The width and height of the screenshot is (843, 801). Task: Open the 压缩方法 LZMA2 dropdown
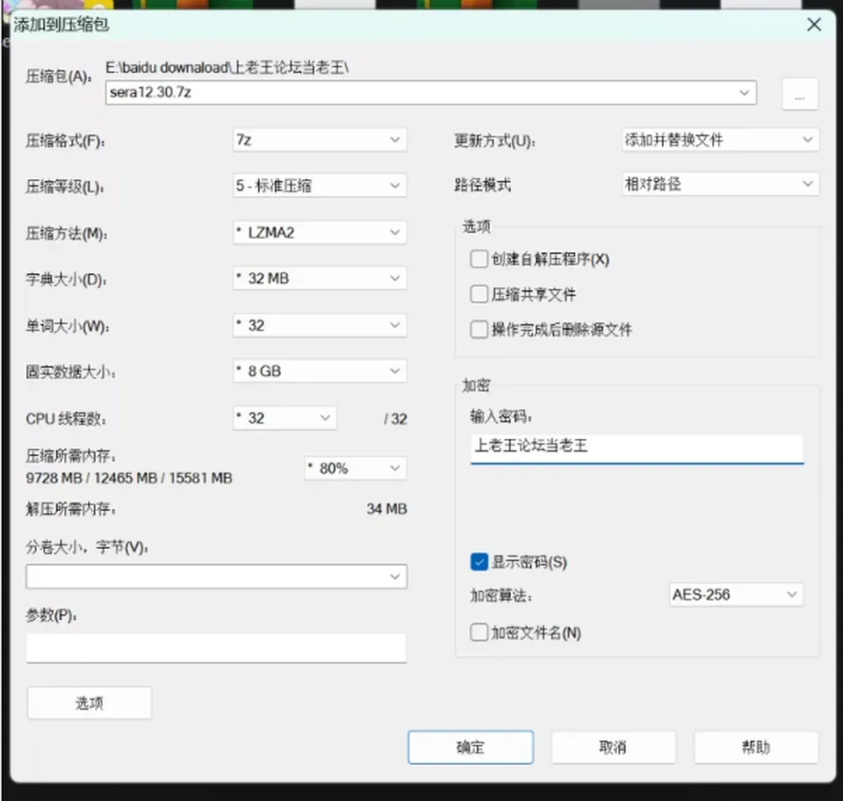(320, 233)
